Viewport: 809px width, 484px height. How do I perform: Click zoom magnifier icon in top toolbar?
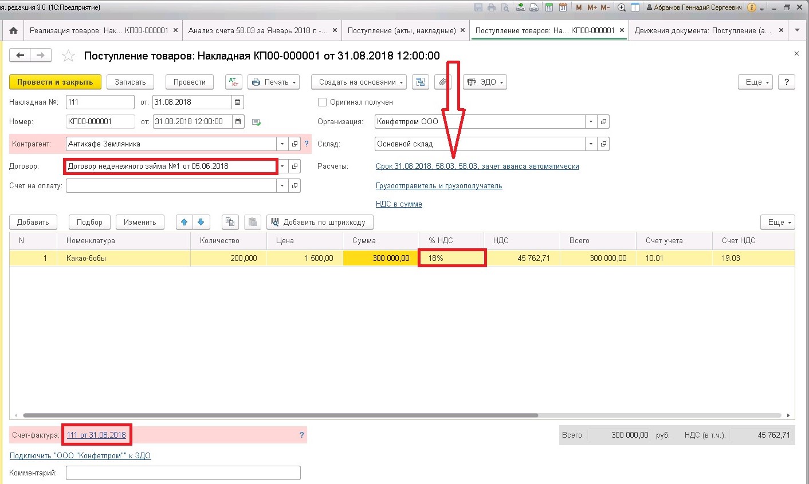(622, 7)
